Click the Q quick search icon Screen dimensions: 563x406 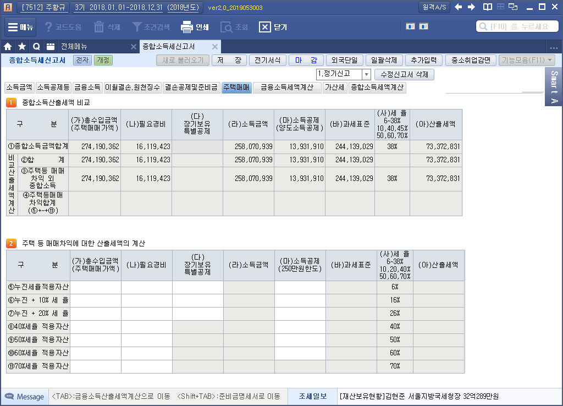(x=36, y=47)
